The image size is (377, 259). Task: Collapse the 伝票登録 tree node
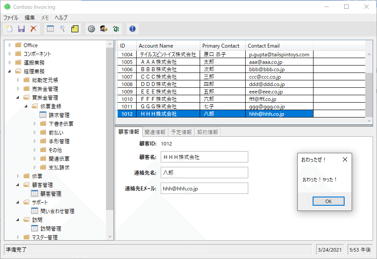pyautogui.click(x=26, y=106)
